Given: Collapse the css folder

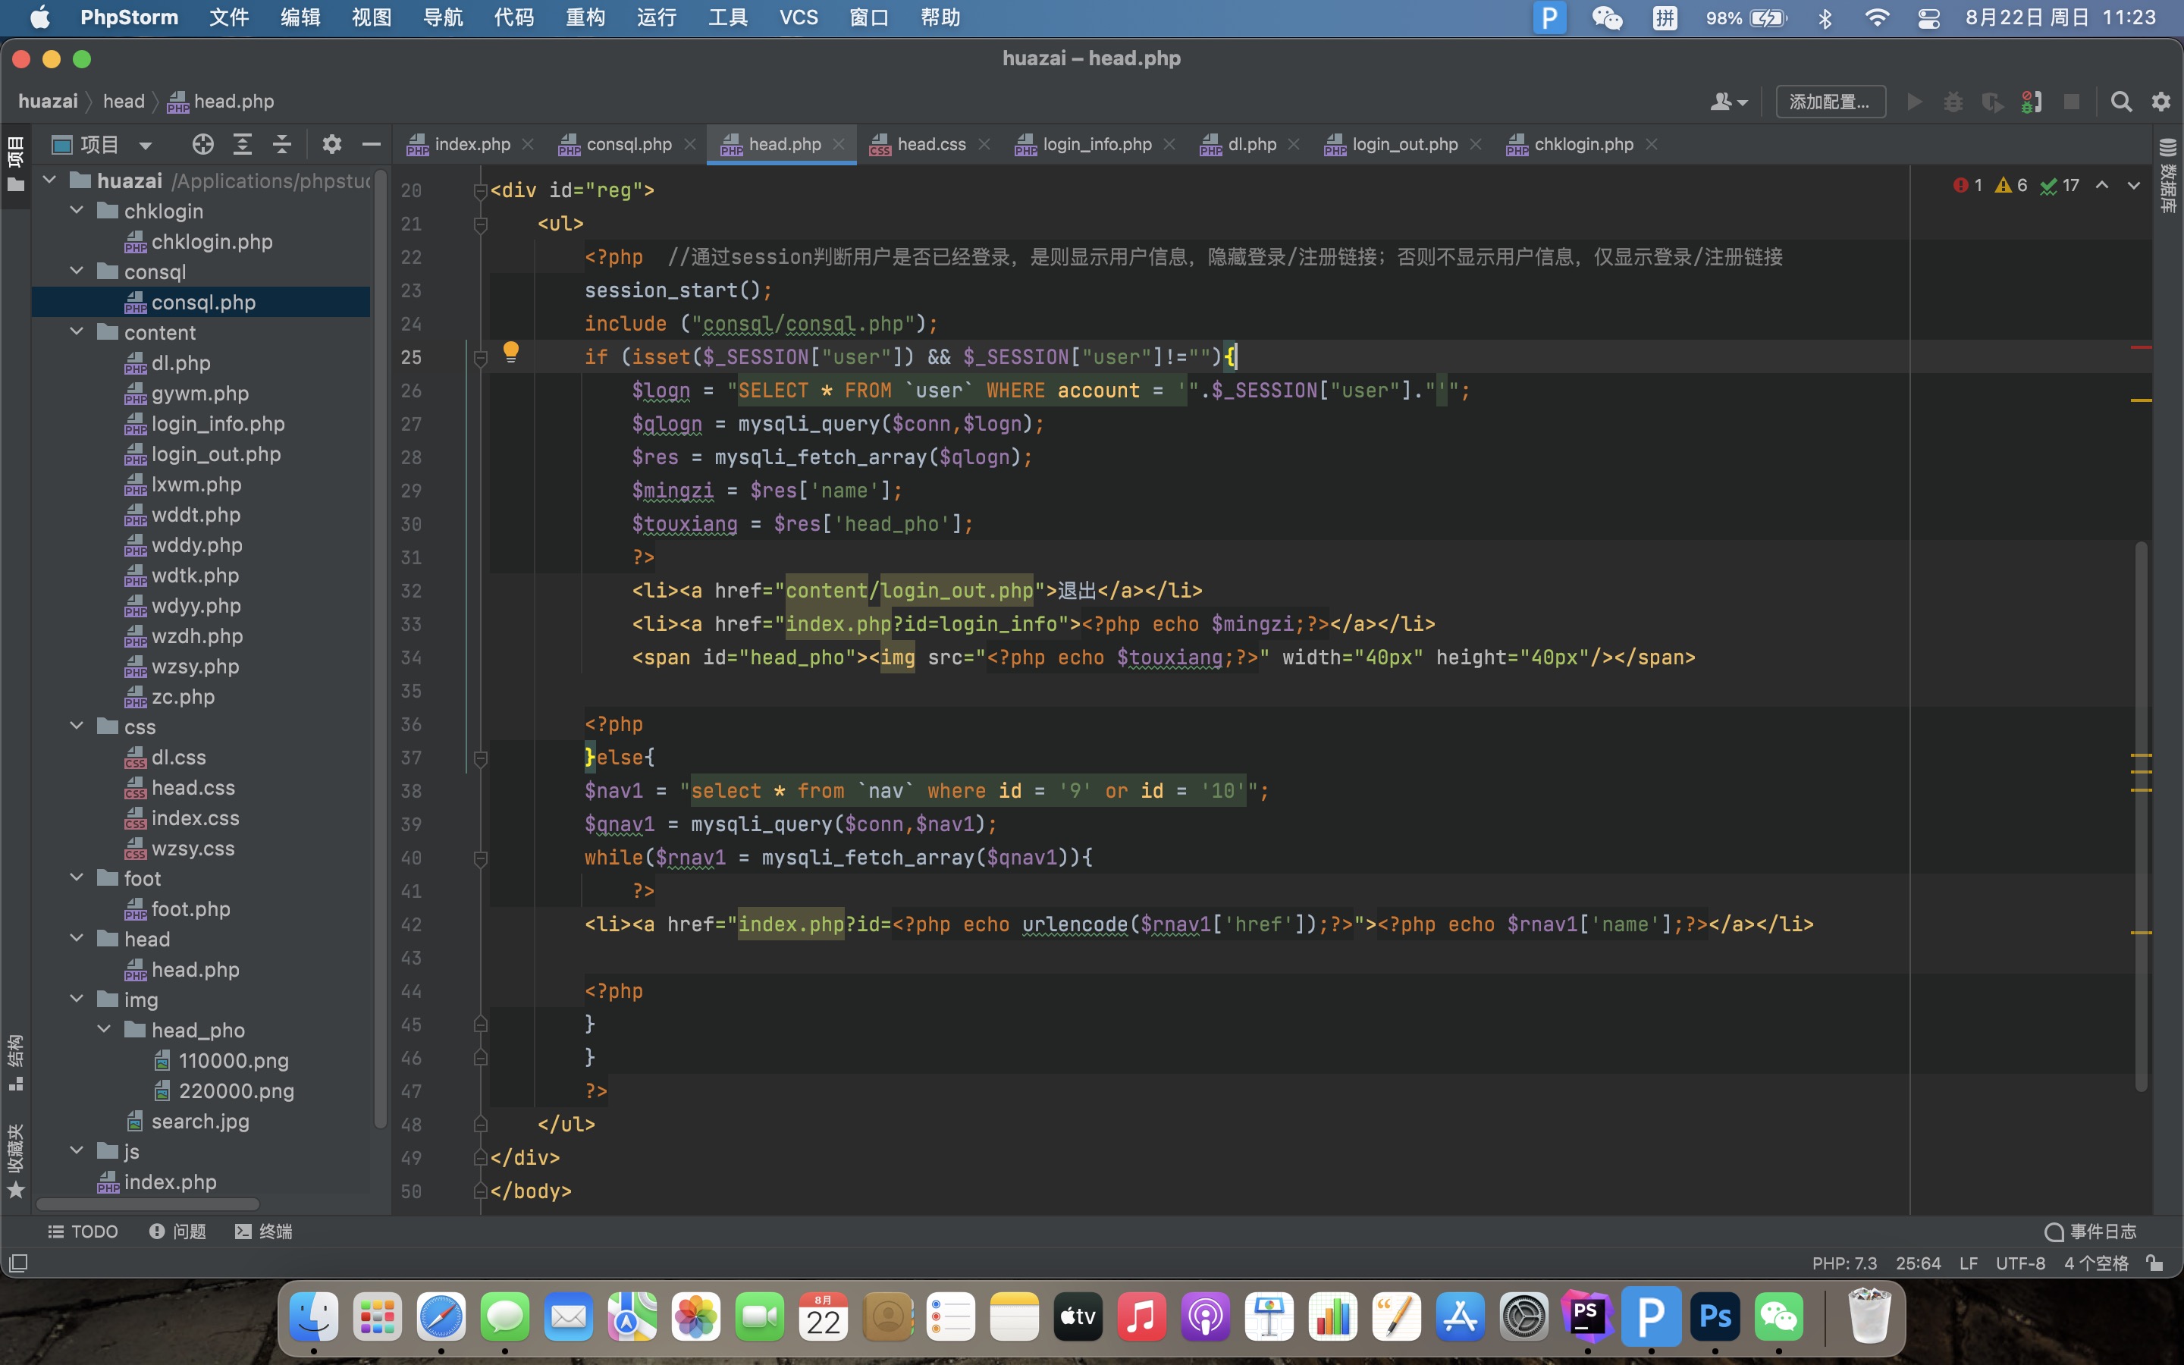Looking at the screenshot, I should 77,726.
